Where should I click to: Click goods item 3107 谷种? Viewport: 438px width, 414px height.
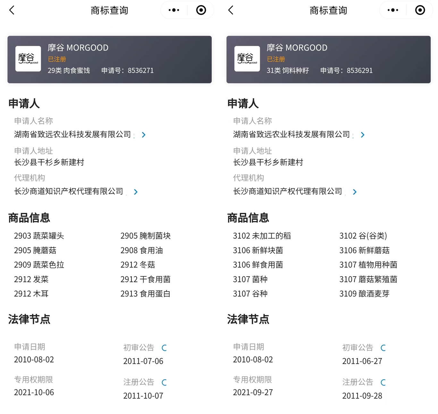[x=250, y=294]
